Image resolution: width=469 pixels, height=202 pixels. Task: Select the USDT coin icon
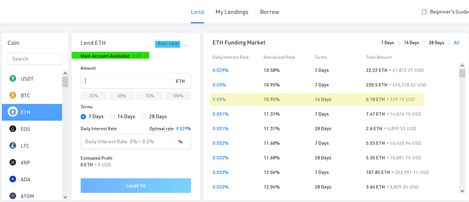pyautogui.click(x=13, y=79)
